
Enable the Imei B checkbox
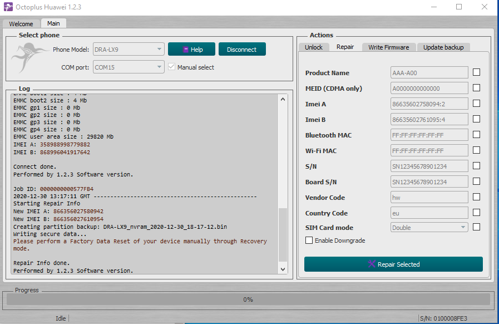(x=476, y=119)
